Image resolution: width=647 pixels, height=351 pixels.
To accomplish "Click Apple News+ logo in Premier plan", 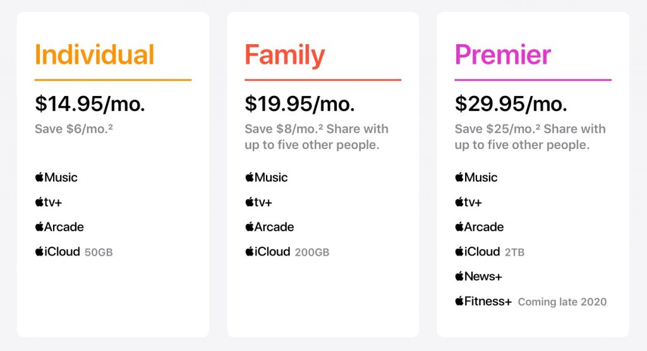I will pyautogui.click(x=479, y=277).
